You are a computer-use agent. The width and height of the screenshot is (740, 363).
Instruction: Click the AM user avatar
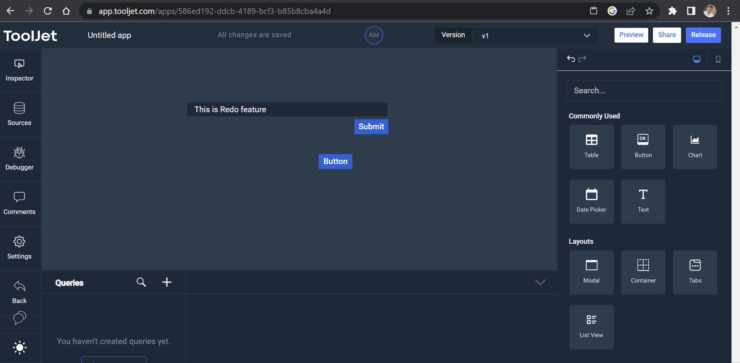pyautogui.click(x=374, y=35)
